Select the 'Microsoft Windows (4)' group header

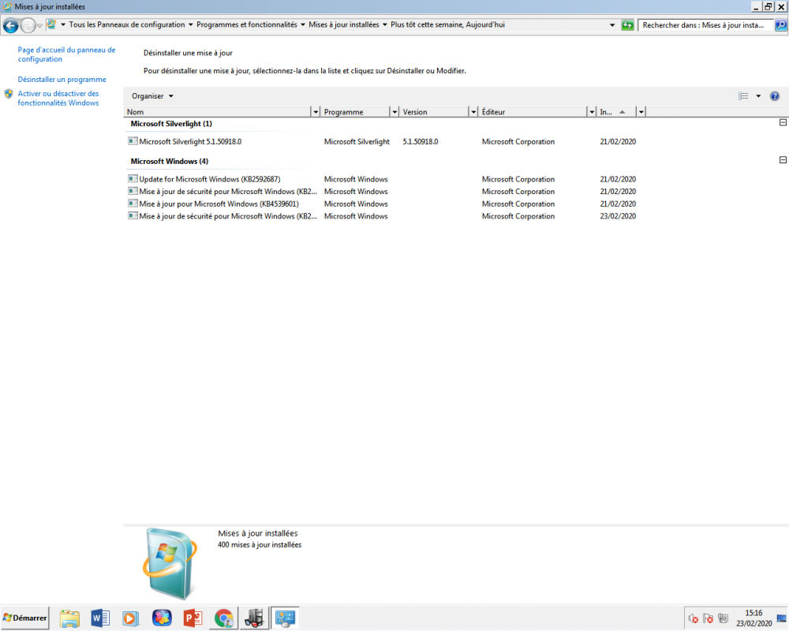[x=169, y=162]
